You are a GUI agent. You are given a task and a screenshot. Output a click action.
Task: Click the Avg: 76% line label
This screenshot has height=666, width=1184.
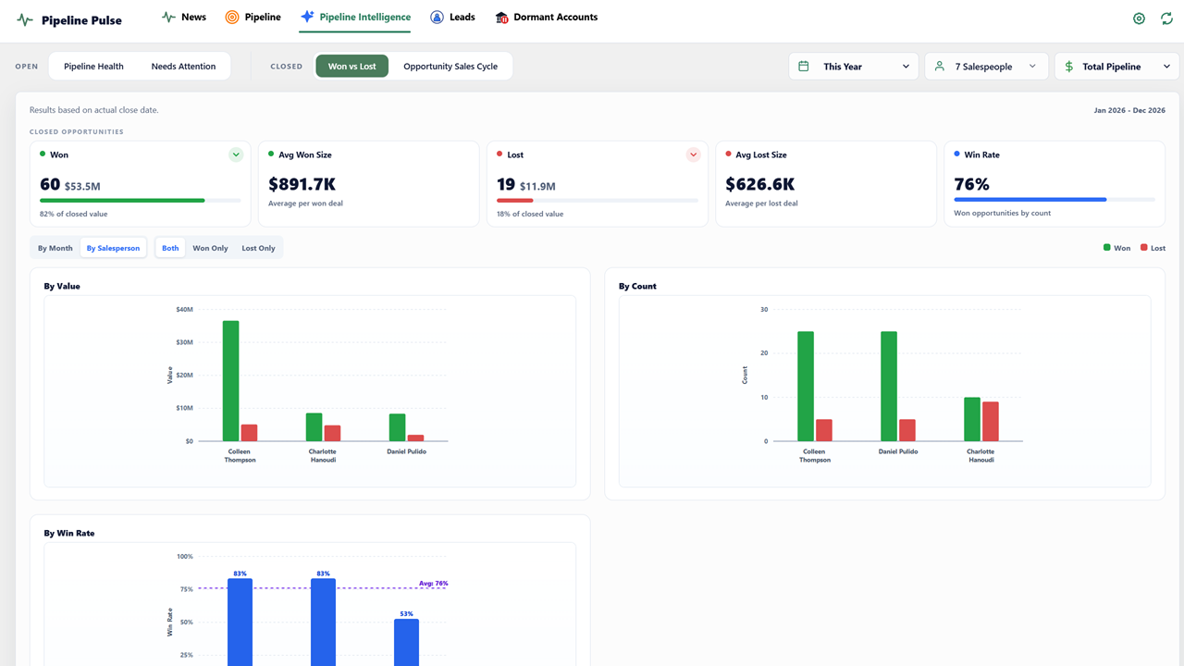pyautogui.click(x=433, y=584)
